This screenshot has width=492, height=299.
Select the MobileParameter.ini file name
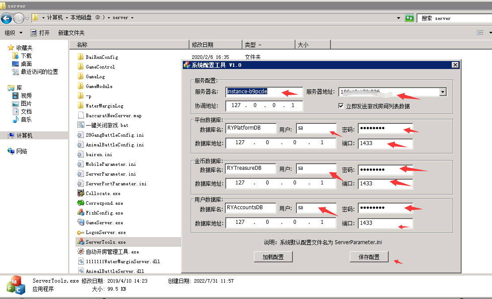111,164
